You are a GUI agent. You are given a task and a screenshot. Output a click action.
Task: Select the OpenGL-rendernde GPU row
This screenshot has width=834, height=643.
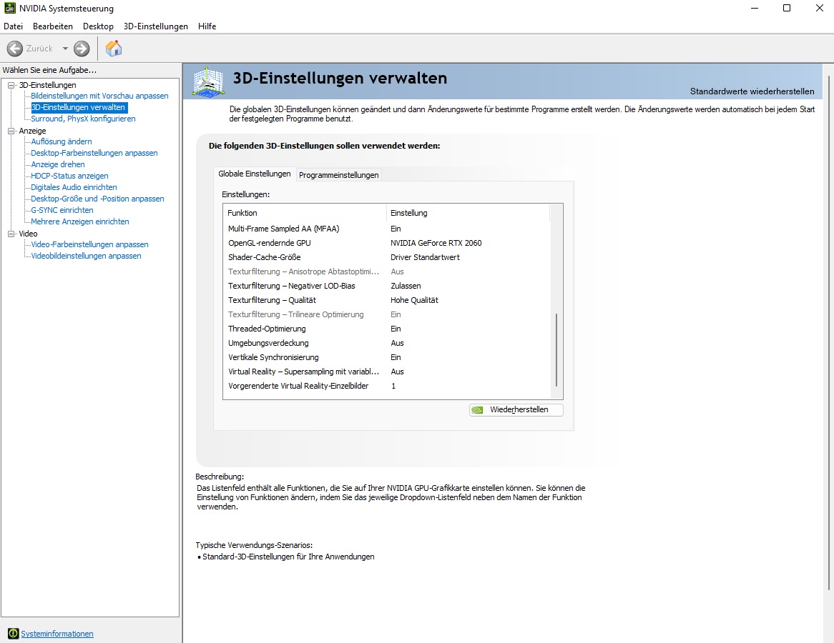[x=386, y=243]
